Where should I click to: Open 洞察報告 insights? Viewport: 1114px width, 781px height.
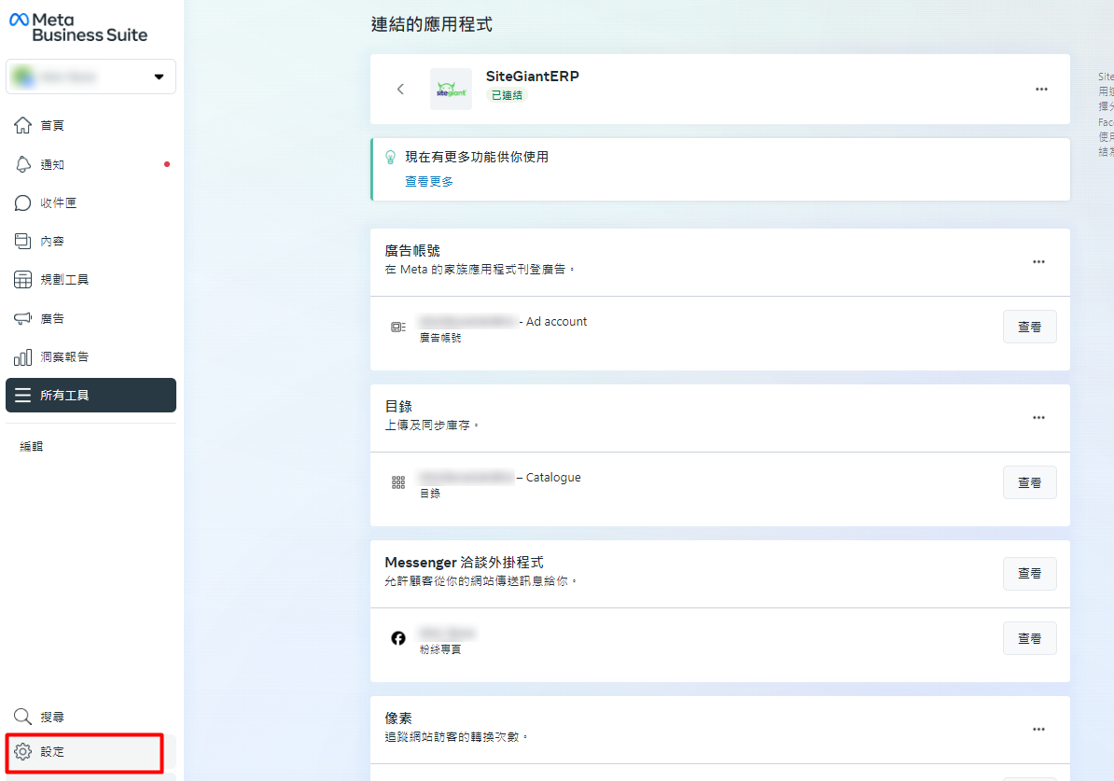point(63,357)
